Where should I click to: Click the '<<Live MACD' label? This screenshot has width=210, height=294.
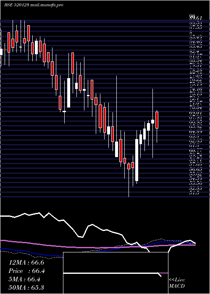click(x=177, y=283)
